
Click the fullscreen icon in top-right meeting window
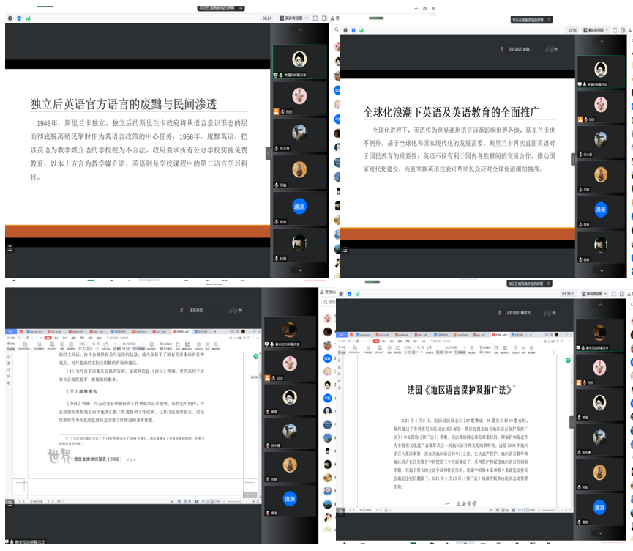pyautogui.click(x=615, y=30)
